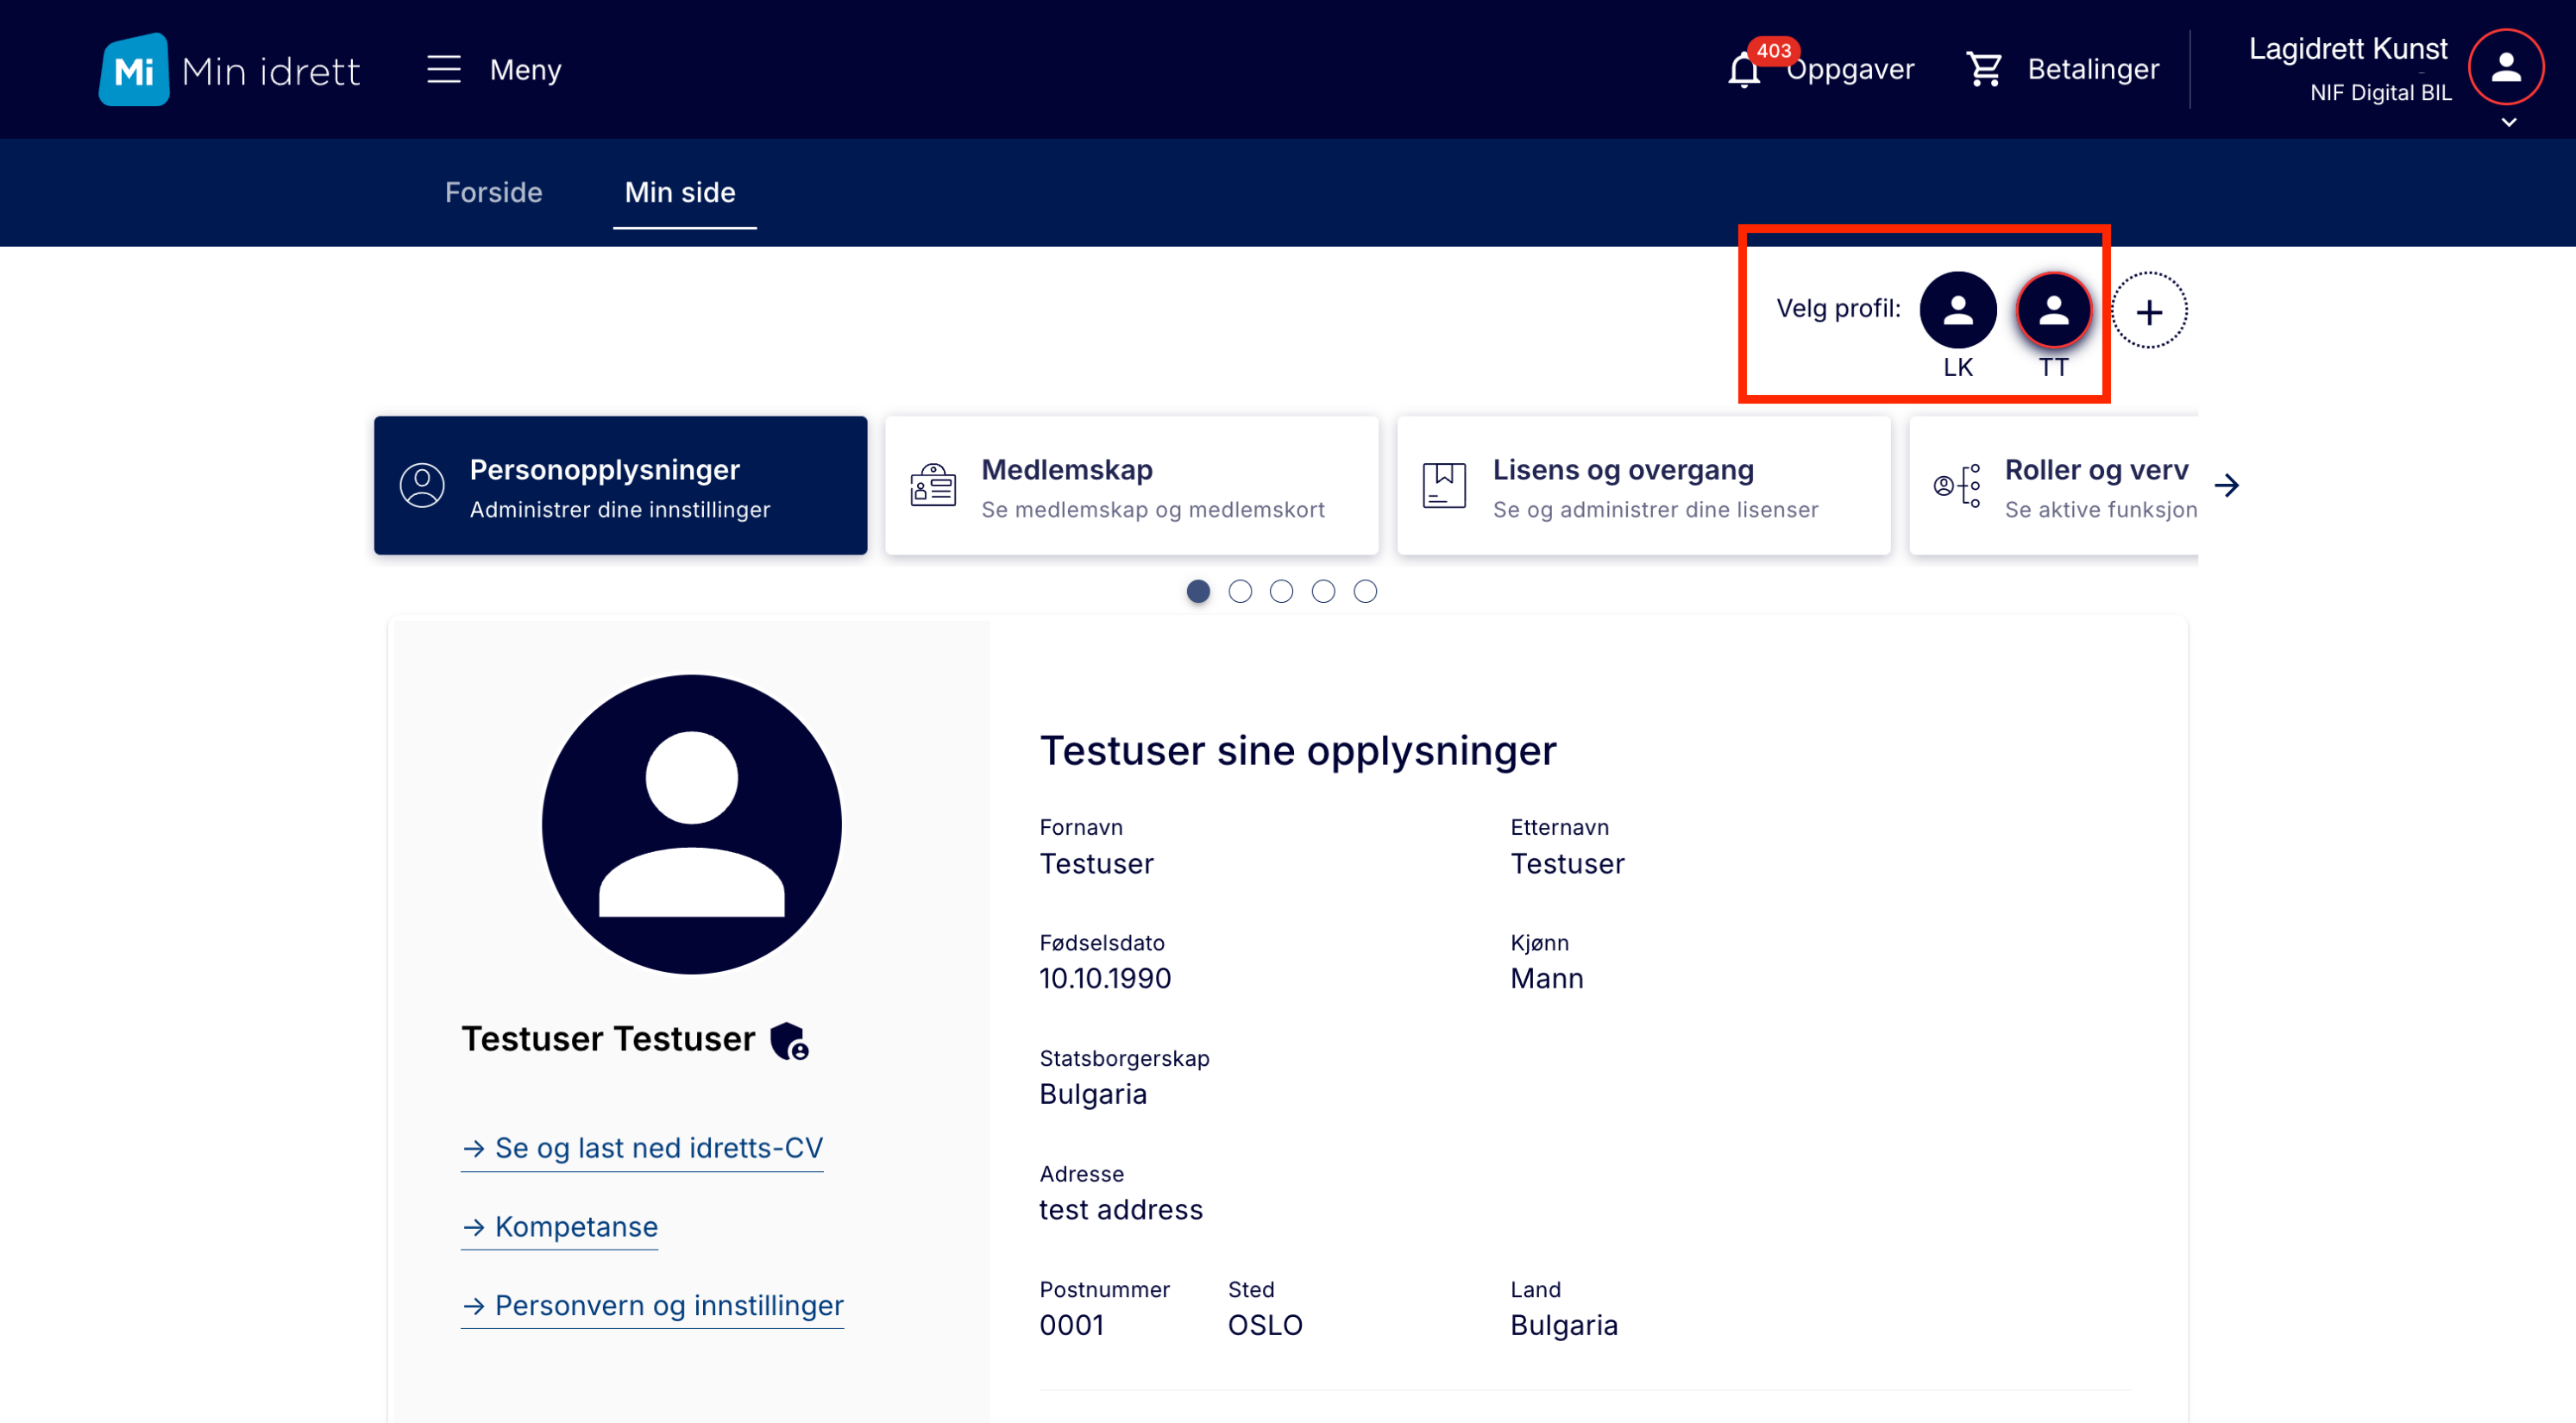This screenshot has width=2576, height=1423.
Task: Select the TT profile avatar
Action: point(2055,310)
